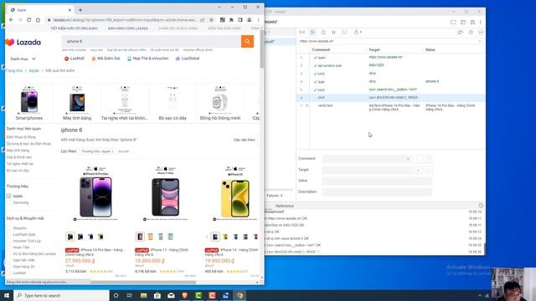Select verify text command row
The image size is (536, 301).
click(x=390, y=108)
